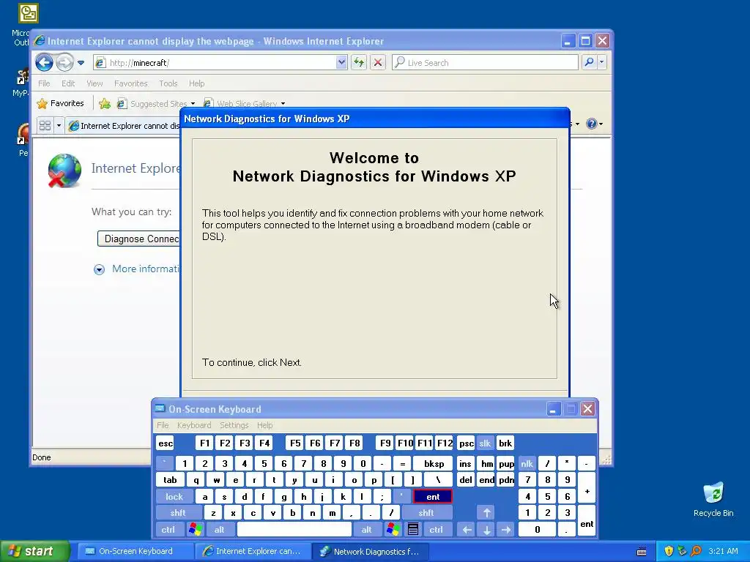Screen dimensions: 750x562
Task: Click the Quick Tabs grid icon
Action: (x=45, y=126)
